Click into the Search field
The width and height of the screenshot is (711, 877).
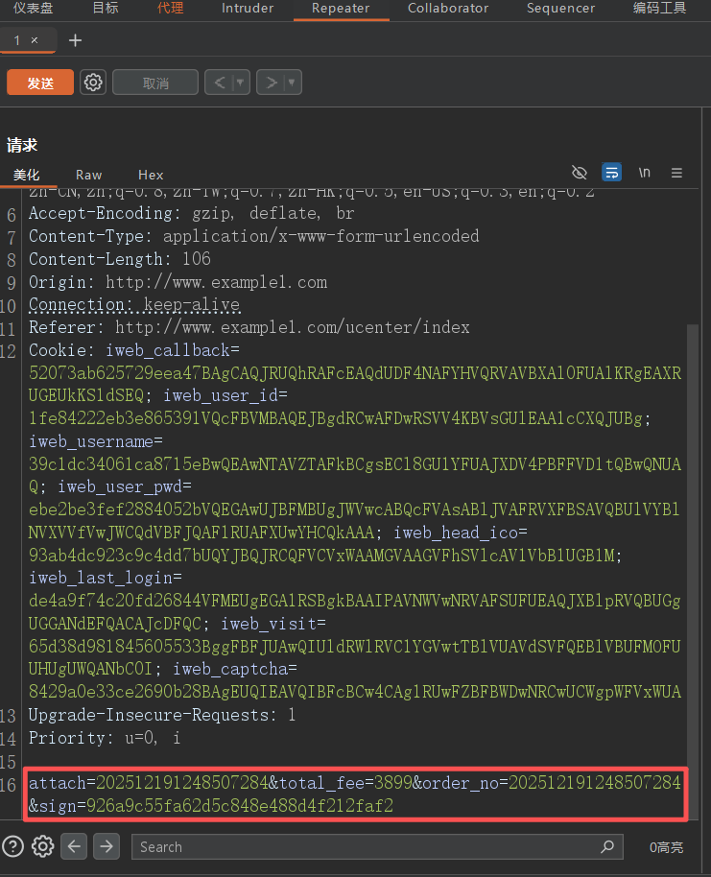coord(377,847)
